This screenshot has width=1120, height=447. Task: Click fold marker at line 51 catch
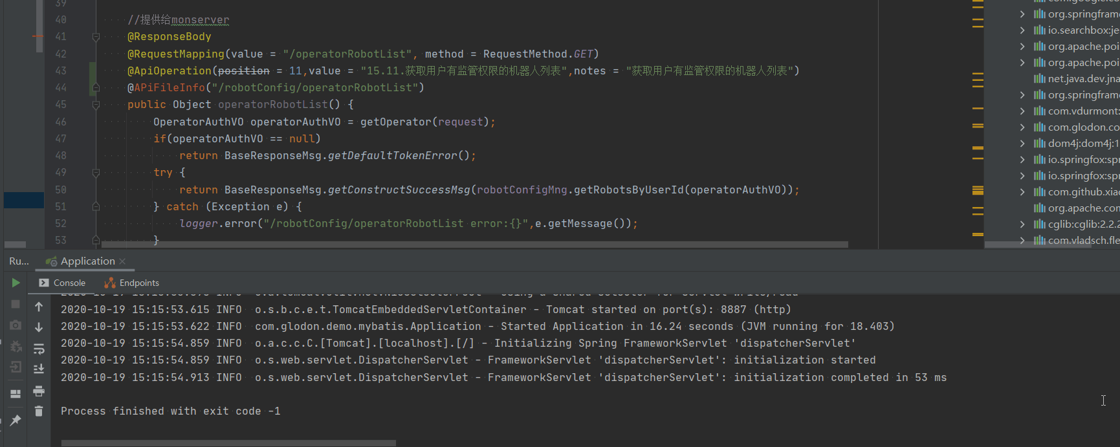coord(96,206)
